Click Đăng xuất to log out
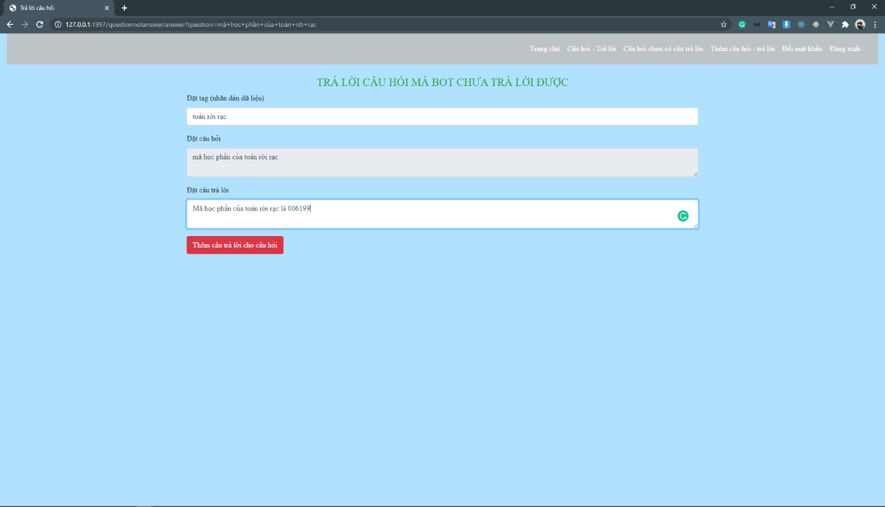The width and height of the screenshot is (885, 507). (x=845, y=48)
